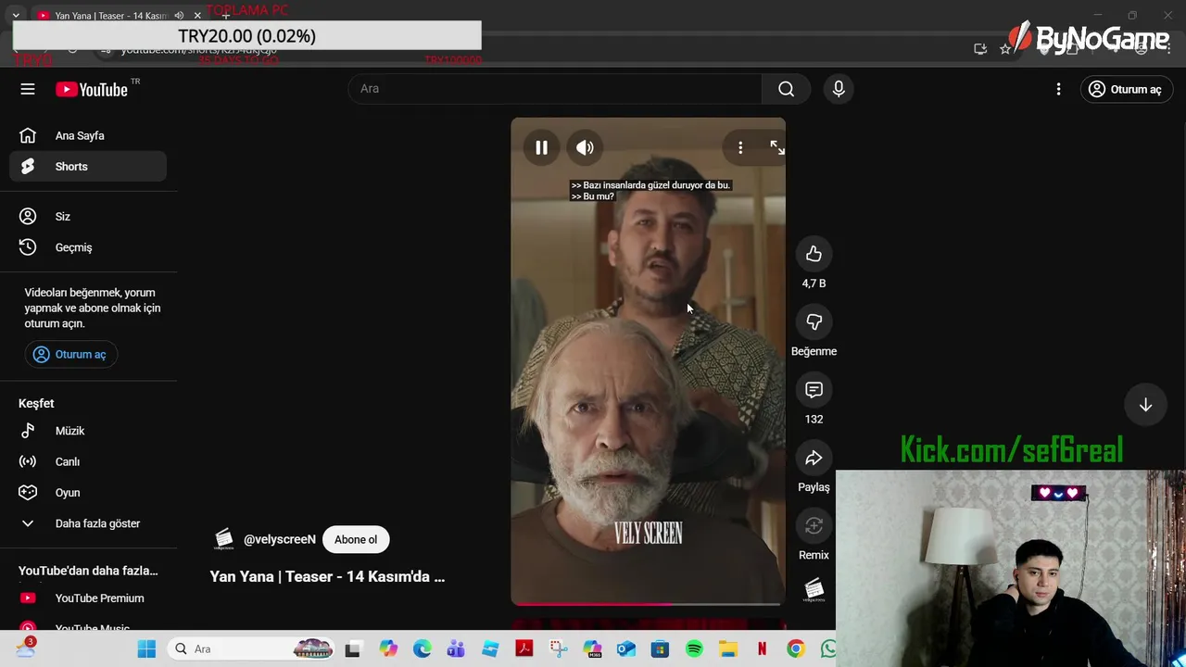Viewport: 1186px width, 667px height.
Task: Open Netflix from the taskbar
Action: click(x=762, y=649)
